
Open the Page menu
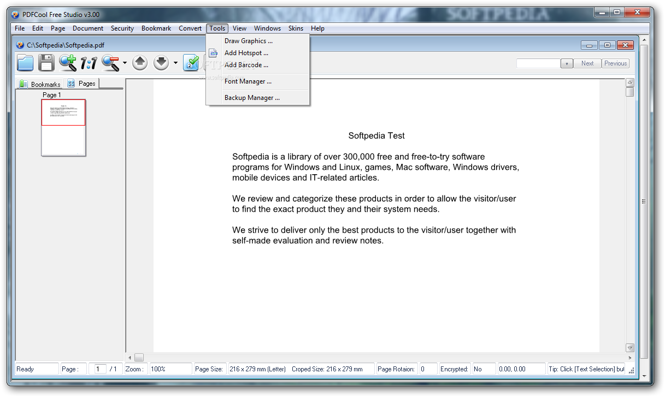click(x=58, y=28)
